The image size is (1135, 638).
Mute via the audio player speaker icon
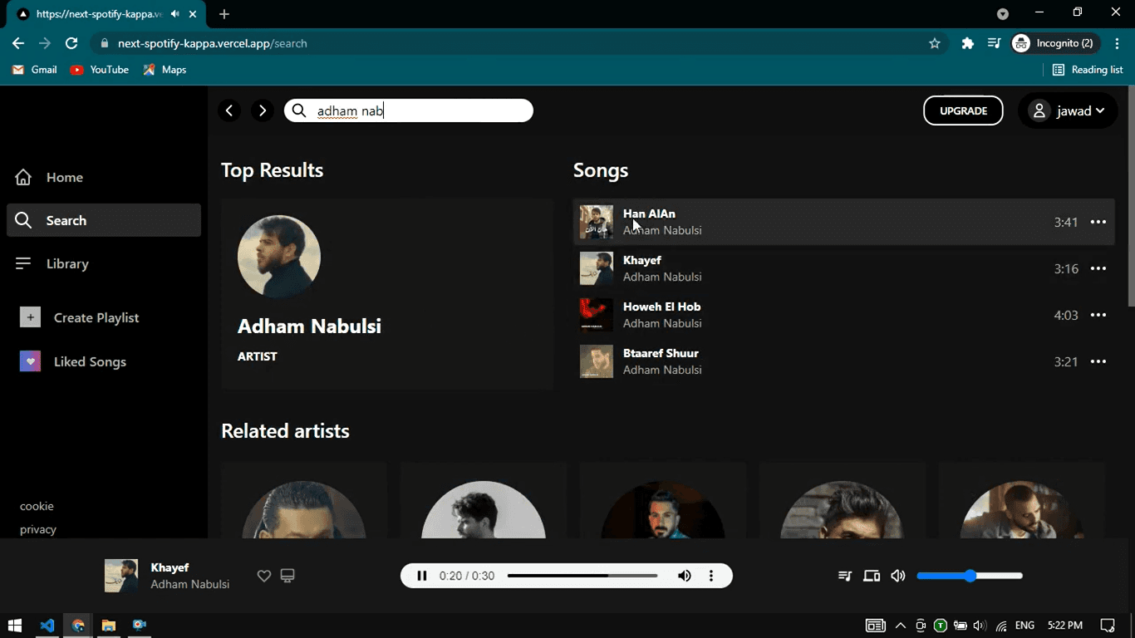click(x=685, y=576)
